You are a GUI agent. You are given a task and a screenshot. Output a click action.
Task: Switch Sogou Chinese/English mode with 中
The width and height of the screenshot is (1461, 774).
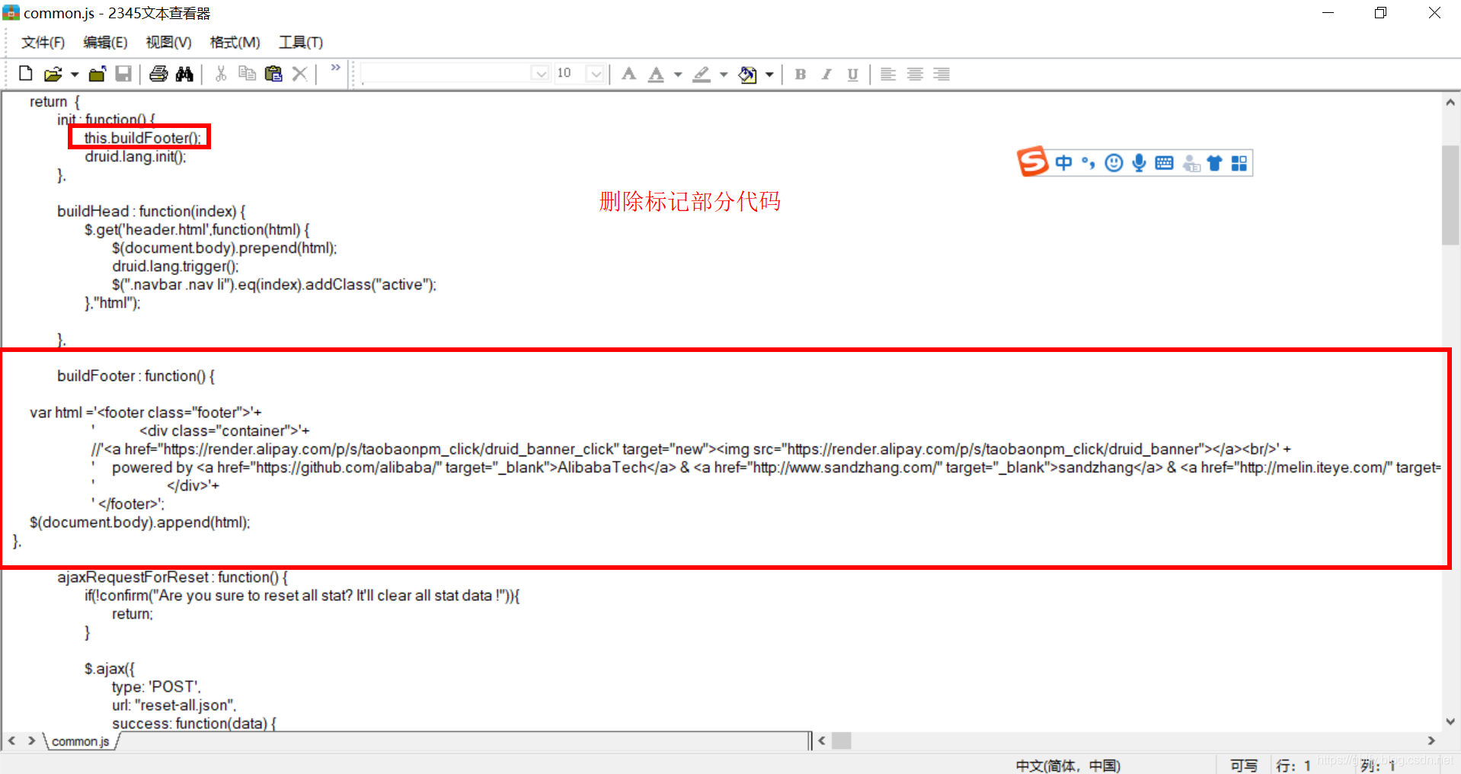[x=1063, y=162]
